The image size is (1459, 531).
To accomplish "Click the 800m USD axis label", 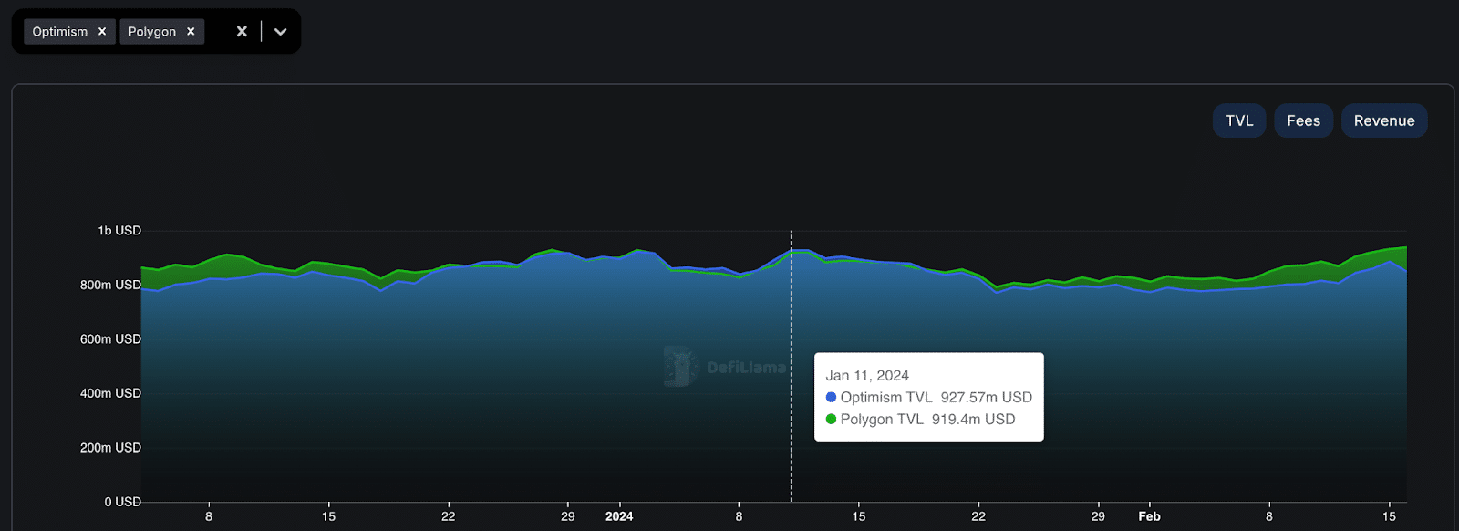I will pos(110,285).
